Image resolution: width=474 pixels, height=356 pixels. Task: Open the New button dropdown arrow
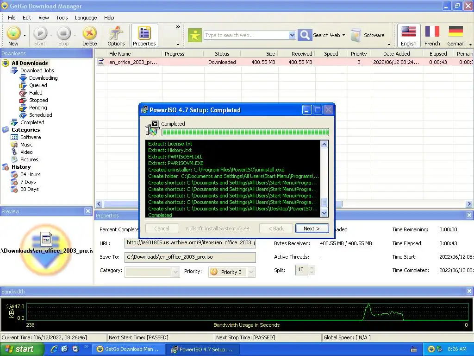tap(25, 35)
